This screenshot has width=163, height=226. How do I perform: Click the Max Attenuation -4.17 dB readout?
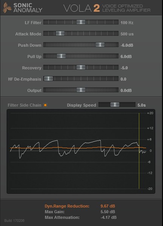(108, 217)
